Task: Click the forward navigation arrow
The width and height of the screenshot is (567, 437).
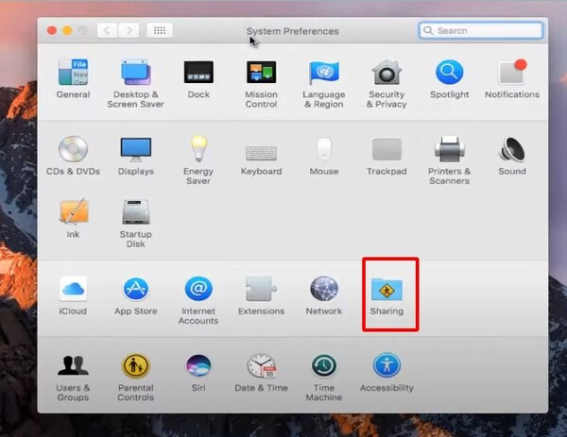Action: point(129,30)
